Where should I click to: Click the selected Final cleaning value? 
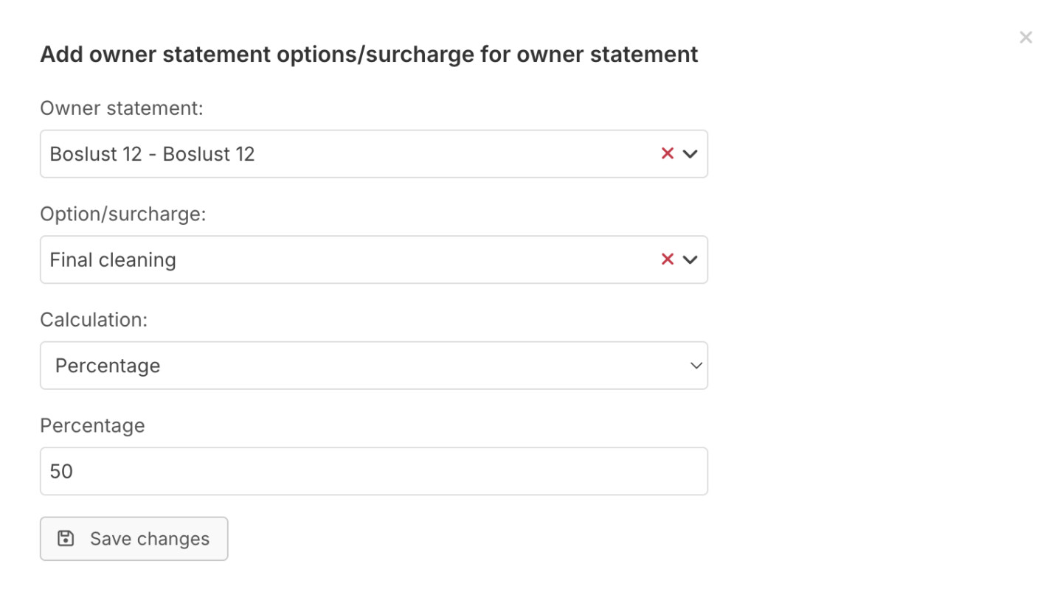pyautogui.click(x=113, y=259)
